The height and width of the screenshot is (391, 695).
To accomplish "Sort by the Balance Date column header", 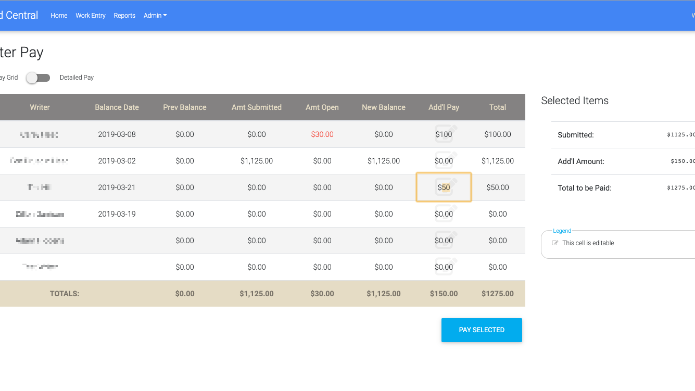I will [x=117, y=107].
